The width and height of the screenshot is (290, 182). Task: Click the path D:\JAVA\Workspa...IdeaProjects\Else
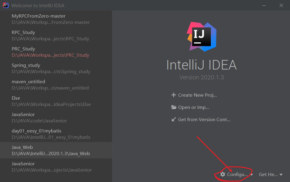tap(51, 104)
